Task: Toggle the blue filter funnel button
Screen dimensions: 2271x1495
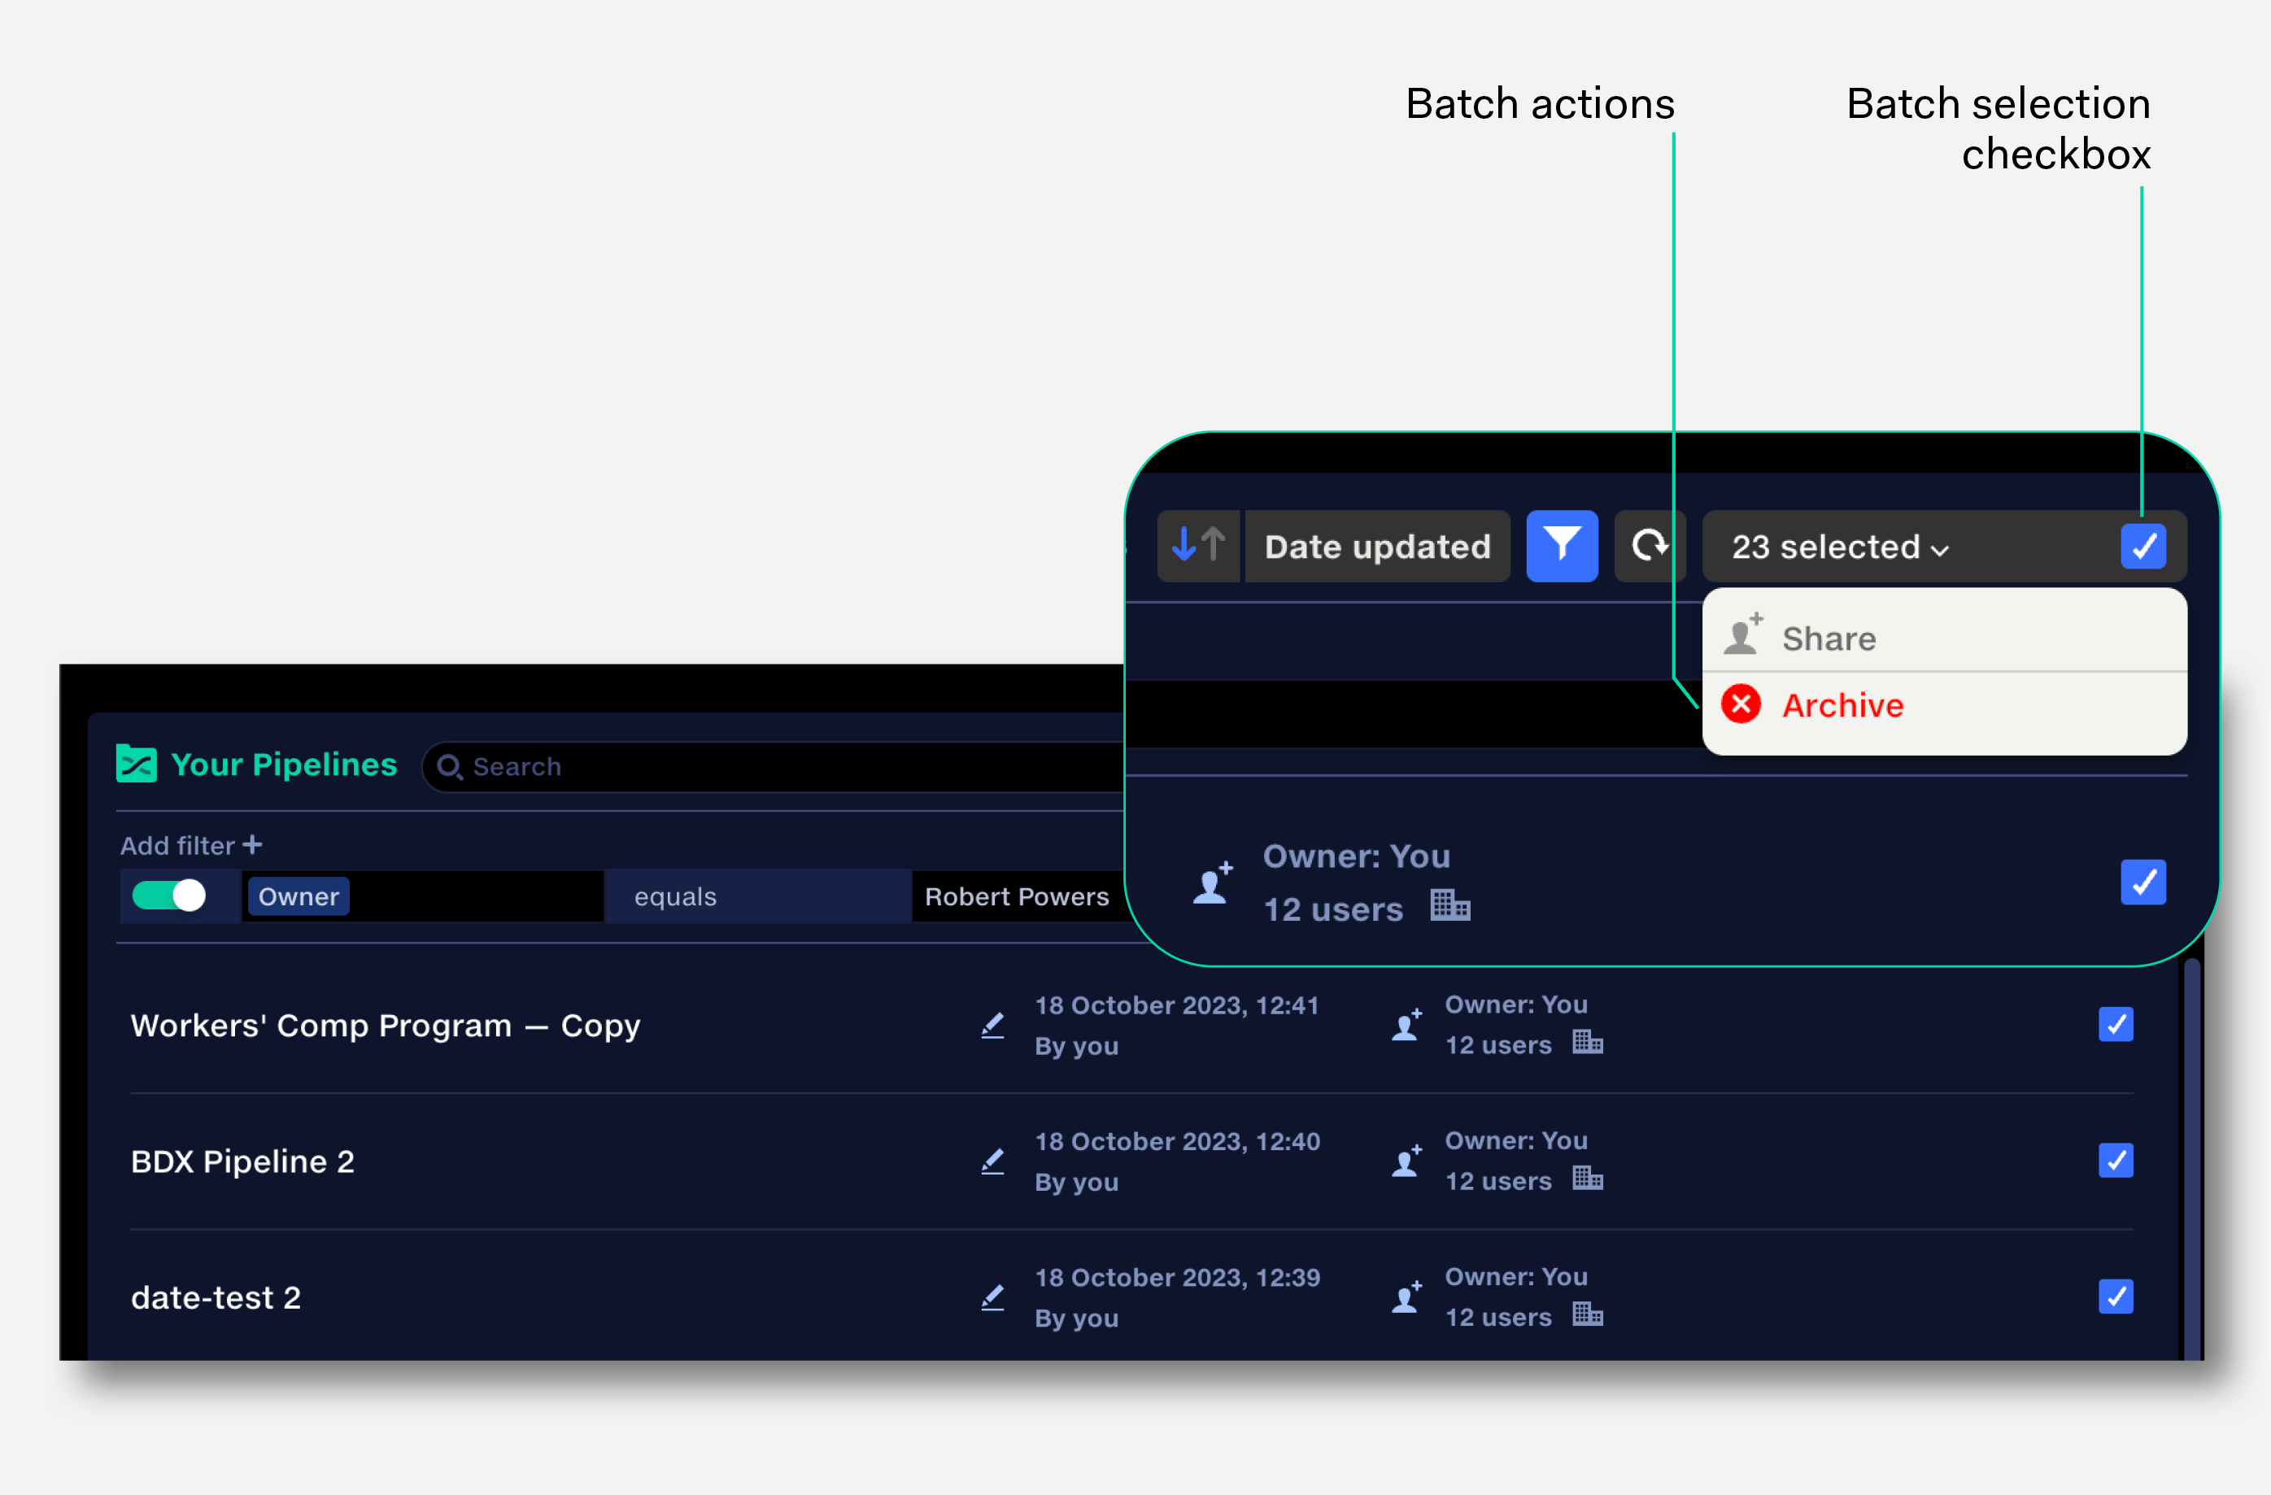Action: coord(1562,546)
